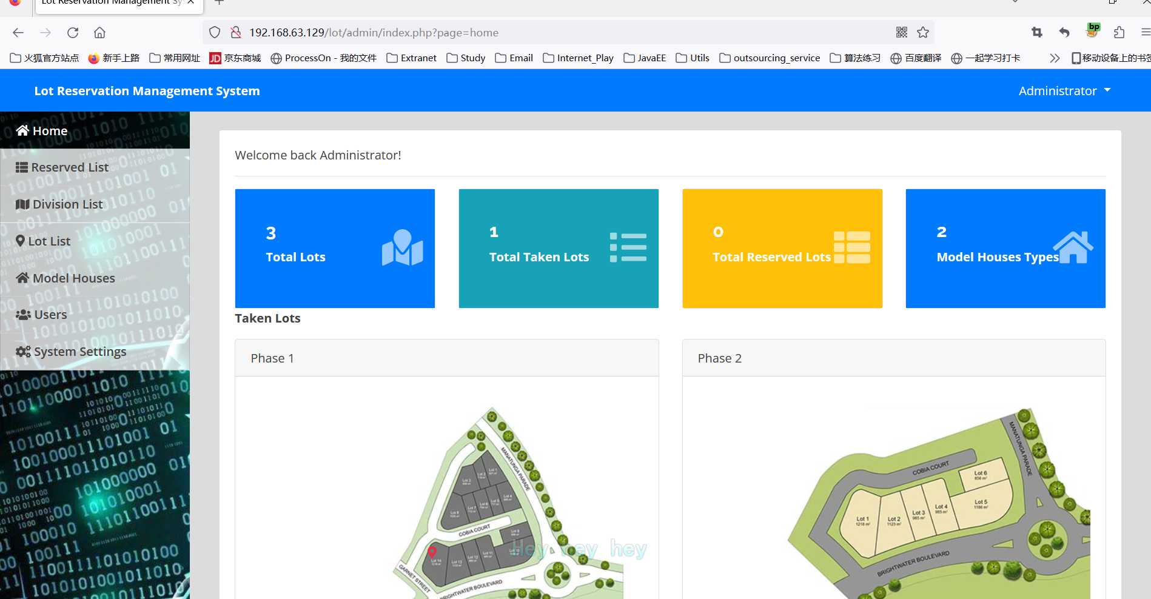1151x599 pixels.
Task: Open the bp extension icon
Action: 1093,30
